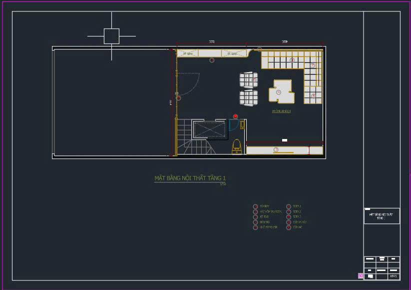Viewport: 411px width, 290px height.
Task: Select the marker at the sofa's corner section
Action: tap(313, 65)
